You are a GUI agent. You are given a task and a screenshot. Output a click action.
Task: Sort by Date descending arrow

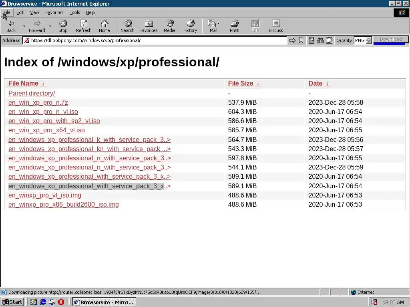tap(327, 84)
